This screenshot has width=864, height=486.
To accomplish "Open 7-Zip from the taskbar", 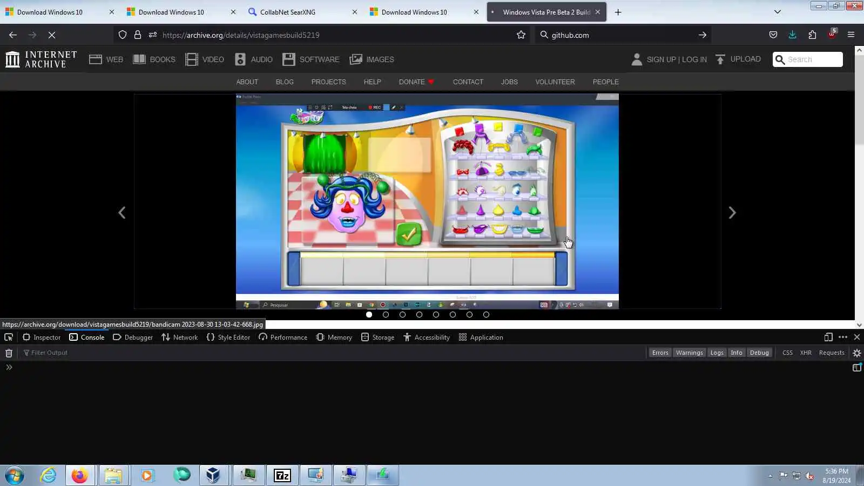I will [x=282, y=475].
